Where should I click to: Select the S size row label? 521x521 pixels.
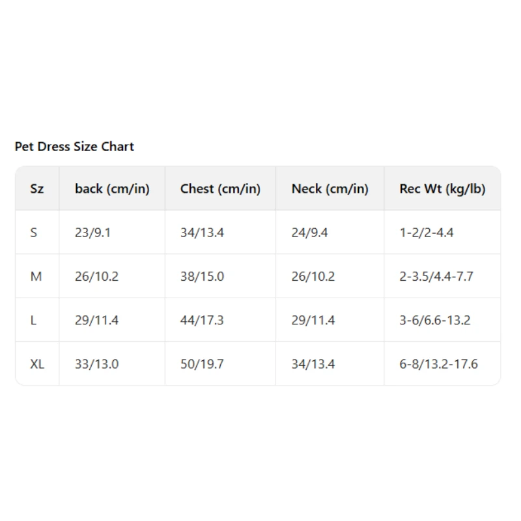pos(34,232)
